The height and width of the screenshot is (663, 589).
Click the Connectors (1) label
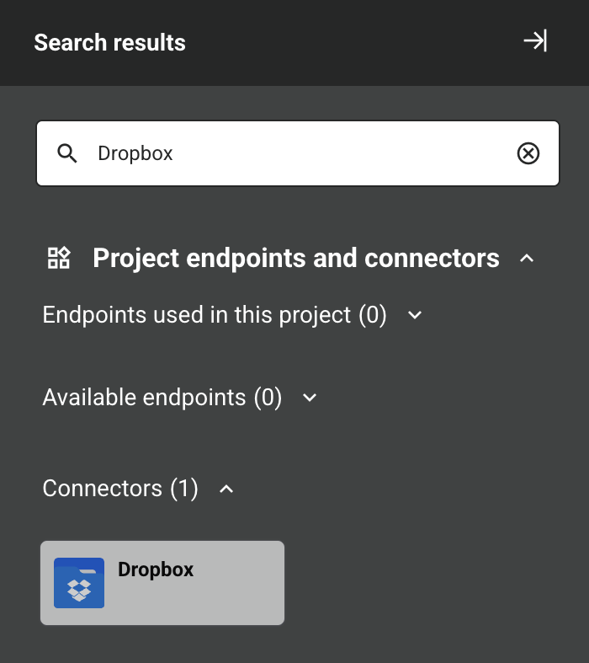tap(119, 489)
